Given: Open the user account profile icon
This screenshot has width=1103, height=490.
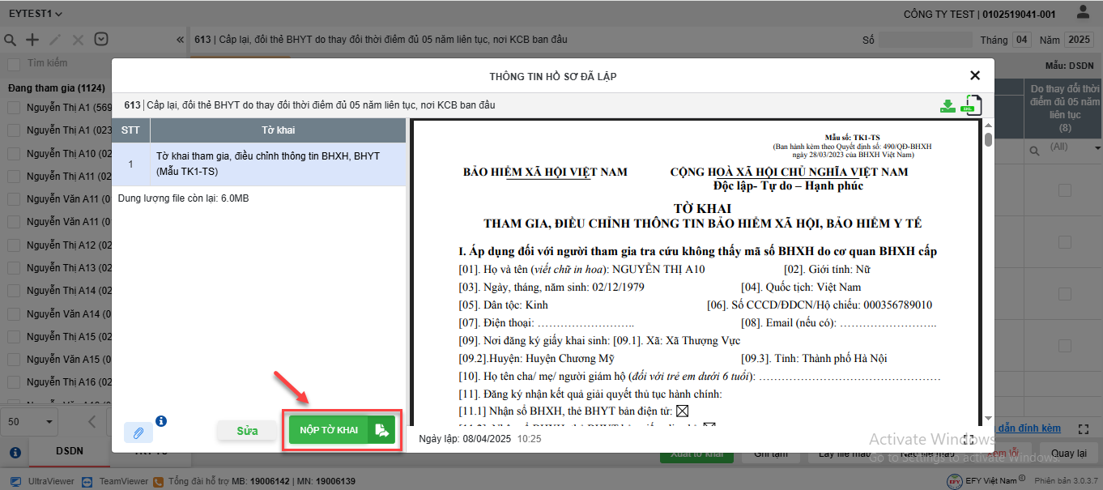Looking at the screenshot, I should point(1083,13).
